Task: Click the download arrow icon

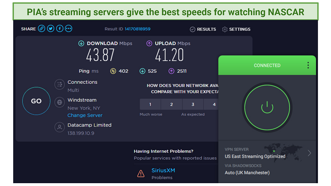Action: click(81, 44)
